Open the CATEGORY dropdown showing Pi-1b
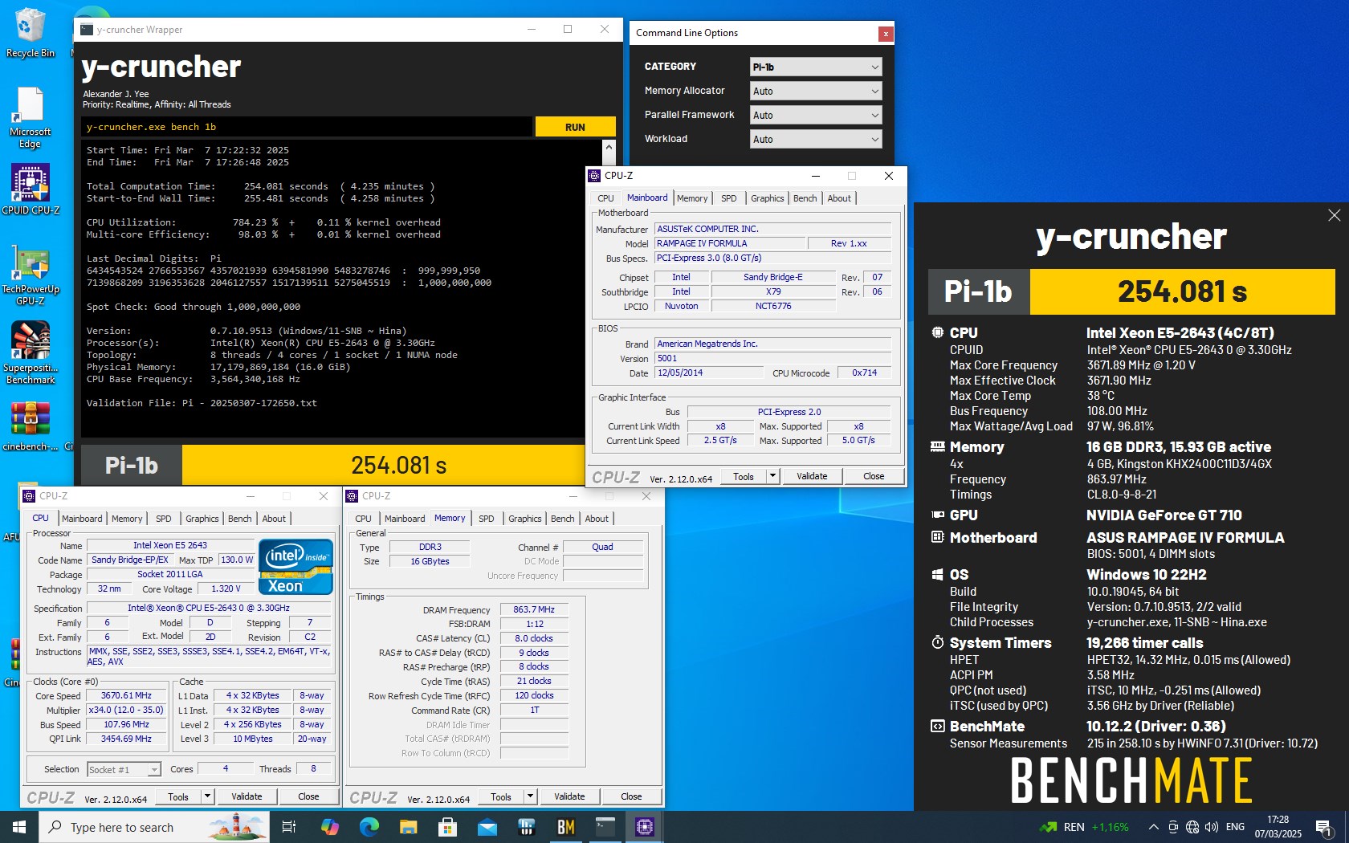1349x843 pixels. 816,67
